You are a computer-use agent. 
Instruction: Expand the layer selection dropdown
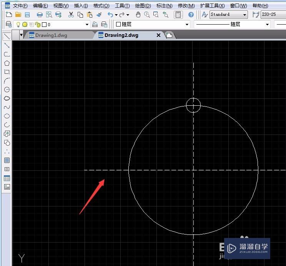click(x=87, y=25)
